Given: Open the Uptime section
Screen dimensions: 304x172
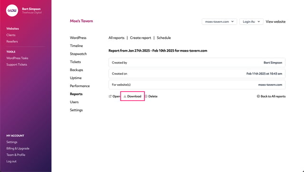Looking at the screenshot, I should 76,78.
